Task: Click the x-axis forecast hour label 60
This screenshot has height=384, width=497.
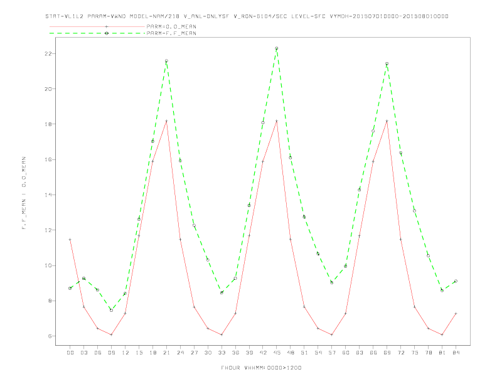Action: tap(346, 353)
